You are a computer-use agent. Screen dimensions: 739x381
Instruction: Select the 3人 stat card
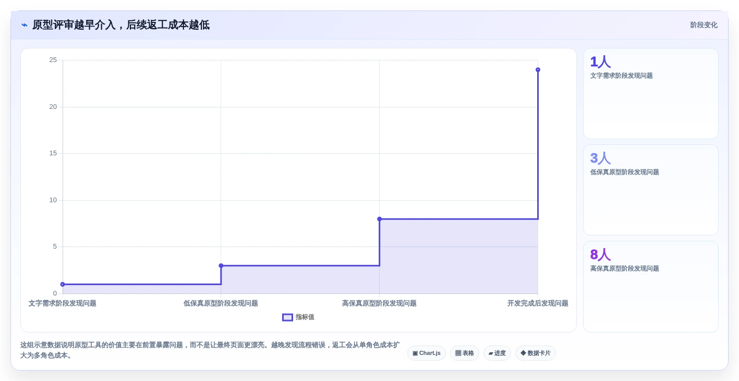651,190
